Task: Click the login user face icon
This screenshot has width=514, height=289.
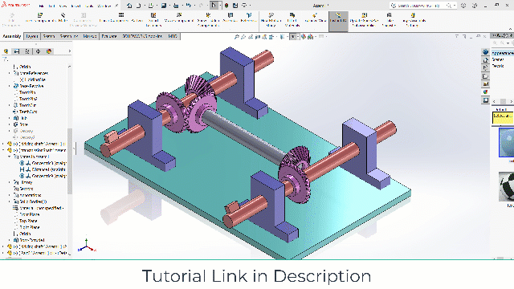Action: (463, 6)
